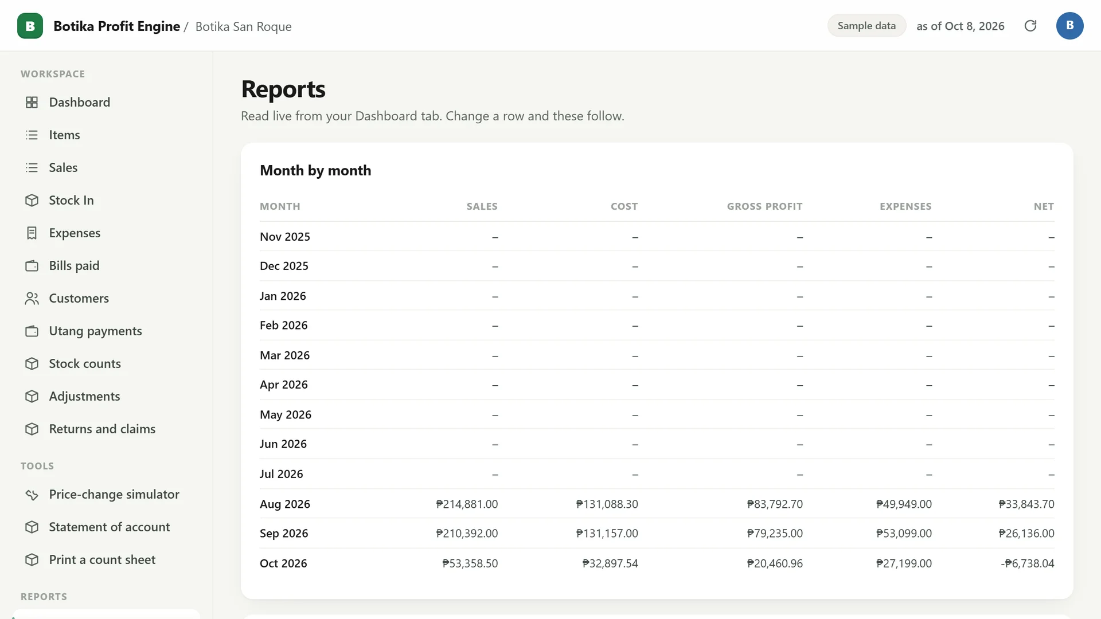Viewport: 1101px width, 619px height.
Task: Click Oct 2026 net -₱6,738.04
Action: click(1028, 563)
